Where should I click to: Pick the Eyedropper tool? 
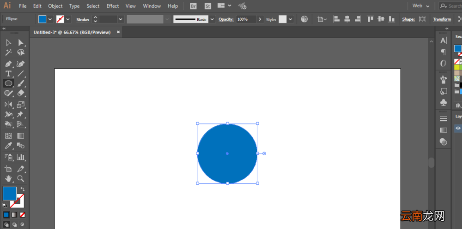[x=8, y=146]
